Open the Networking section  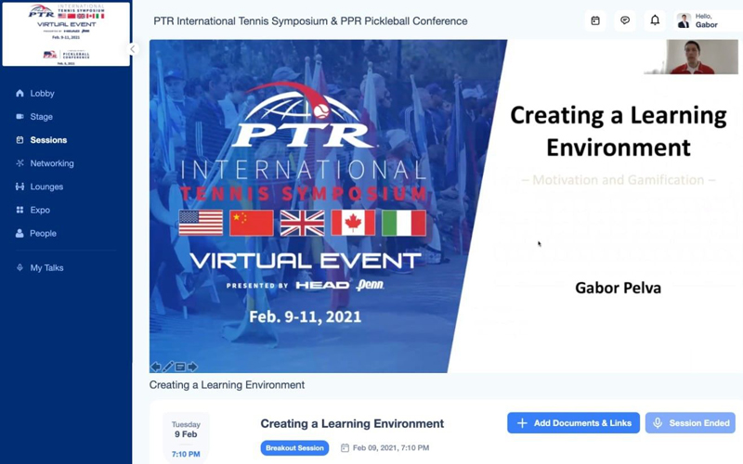click(51, 163)
